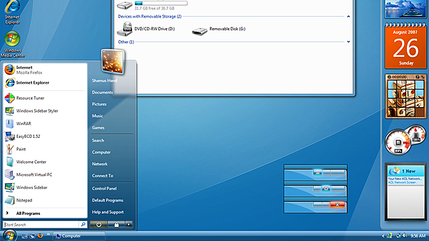This screenshot has width=429, height=241.
Task: Select the DVD/CD-RW Drive (D:)
Action: click(146, 29)
